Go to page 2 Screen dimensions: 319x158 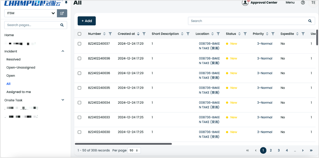point(271,150)
